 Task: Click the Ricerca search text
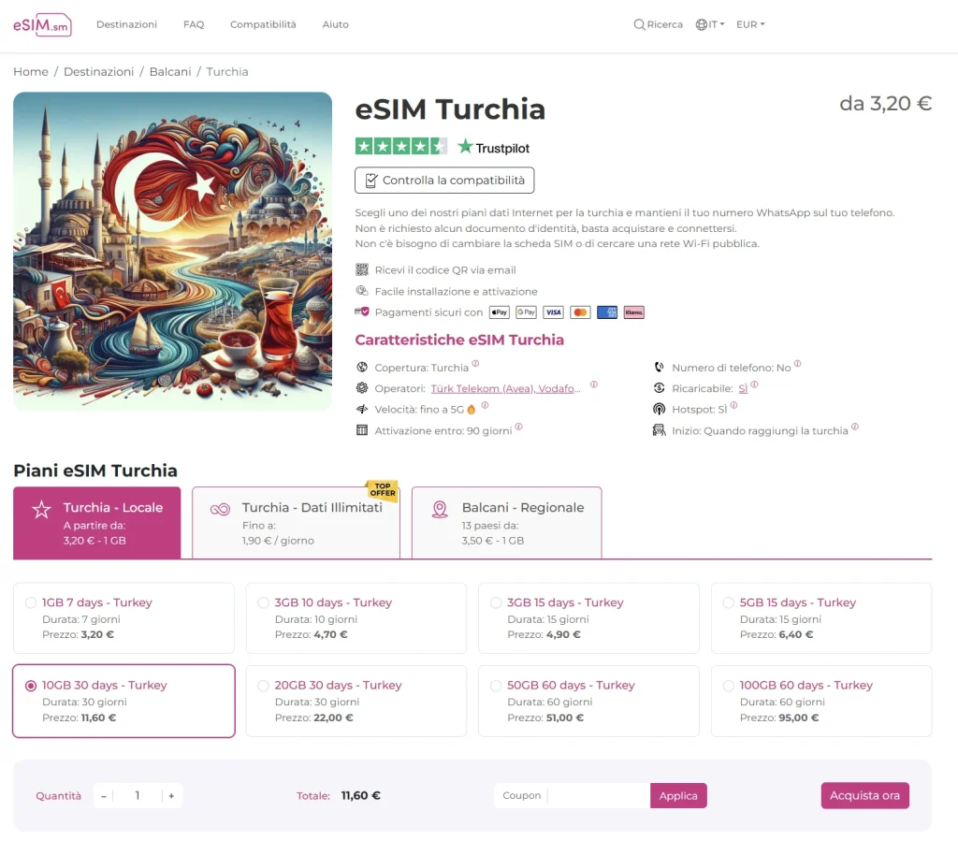(665, 24)
